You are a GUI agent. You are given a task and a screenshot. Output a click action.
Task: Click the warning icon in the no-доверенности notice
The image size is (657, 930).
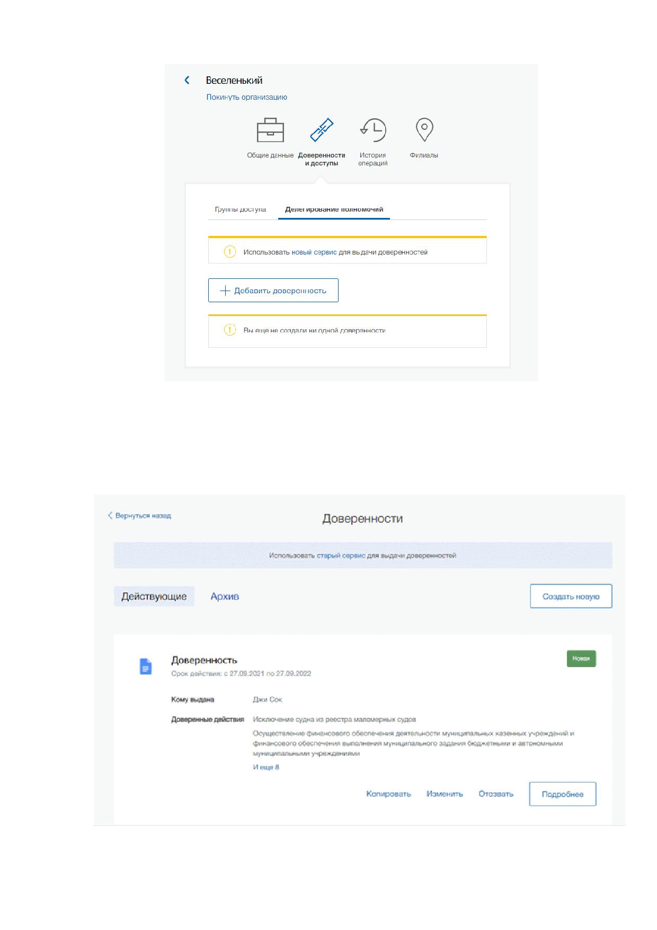pyautogui.click(x=230, y=330)
